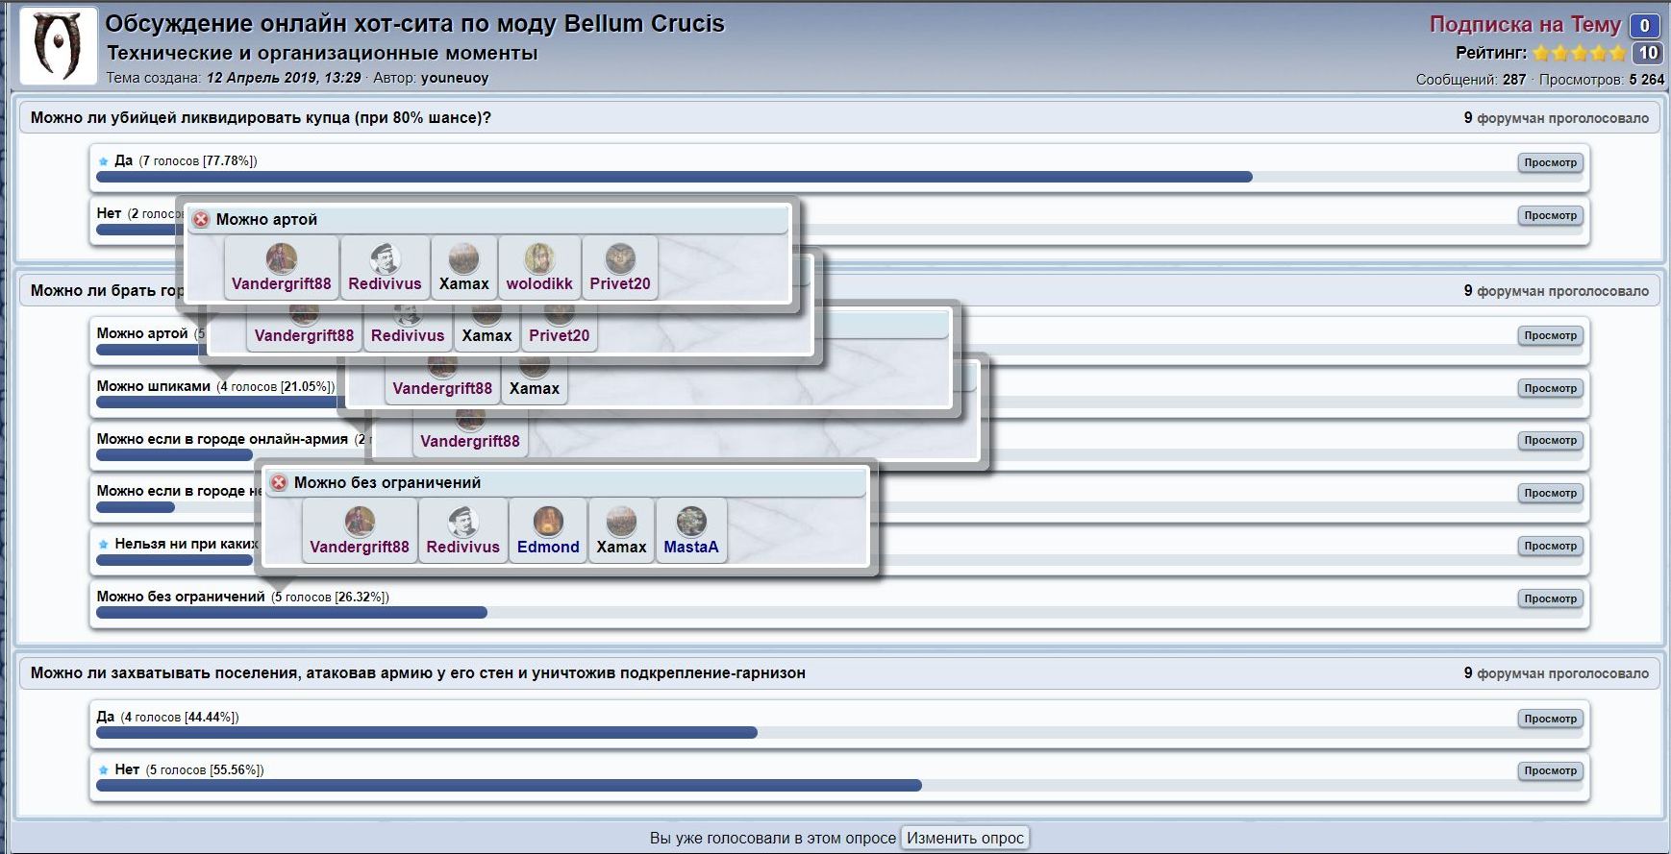Click Redivivus avatar in 'Можно артой' popup
Viewport: 1671px width, 854px height.
pyautogui.click(x=385, y=258)
